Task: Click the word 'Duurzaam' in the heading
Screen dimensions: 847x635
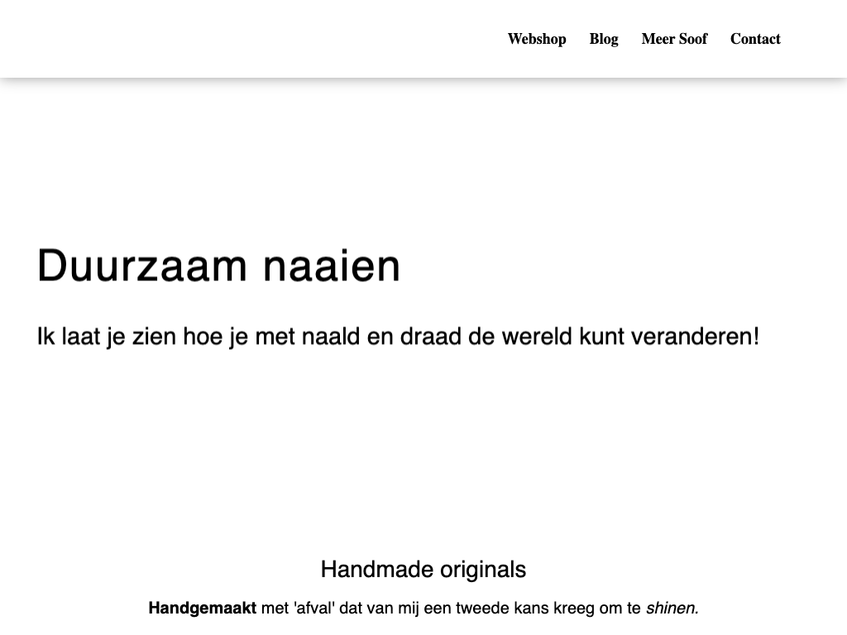Action: click(142, 266)
